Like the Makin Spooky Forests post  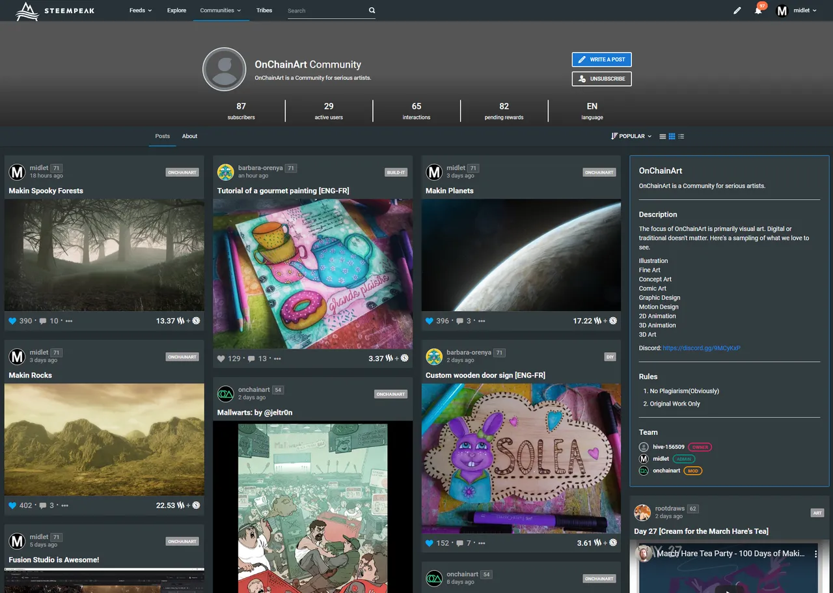pyautogui.click(x=12, y=321)
